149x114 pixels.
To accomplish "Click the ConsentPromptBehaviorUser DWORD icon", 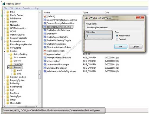I will click(x=45, y=23).
